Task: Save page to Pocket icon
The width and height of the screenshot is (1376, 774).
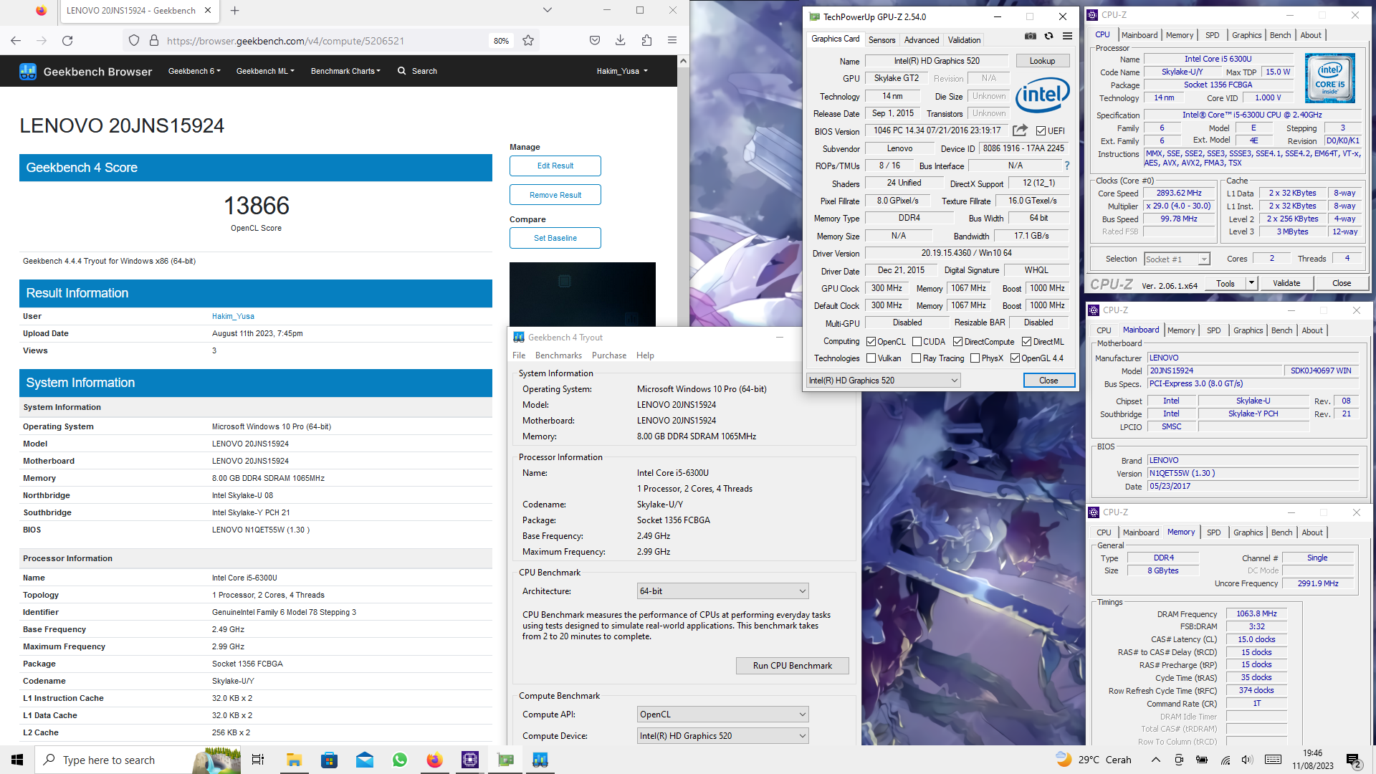Action: (x=595, y=41)
